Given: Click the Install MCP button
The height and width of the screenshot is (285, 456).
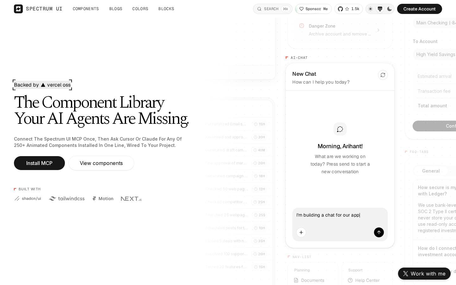Looking at the screenshot, I should (39, 163).
